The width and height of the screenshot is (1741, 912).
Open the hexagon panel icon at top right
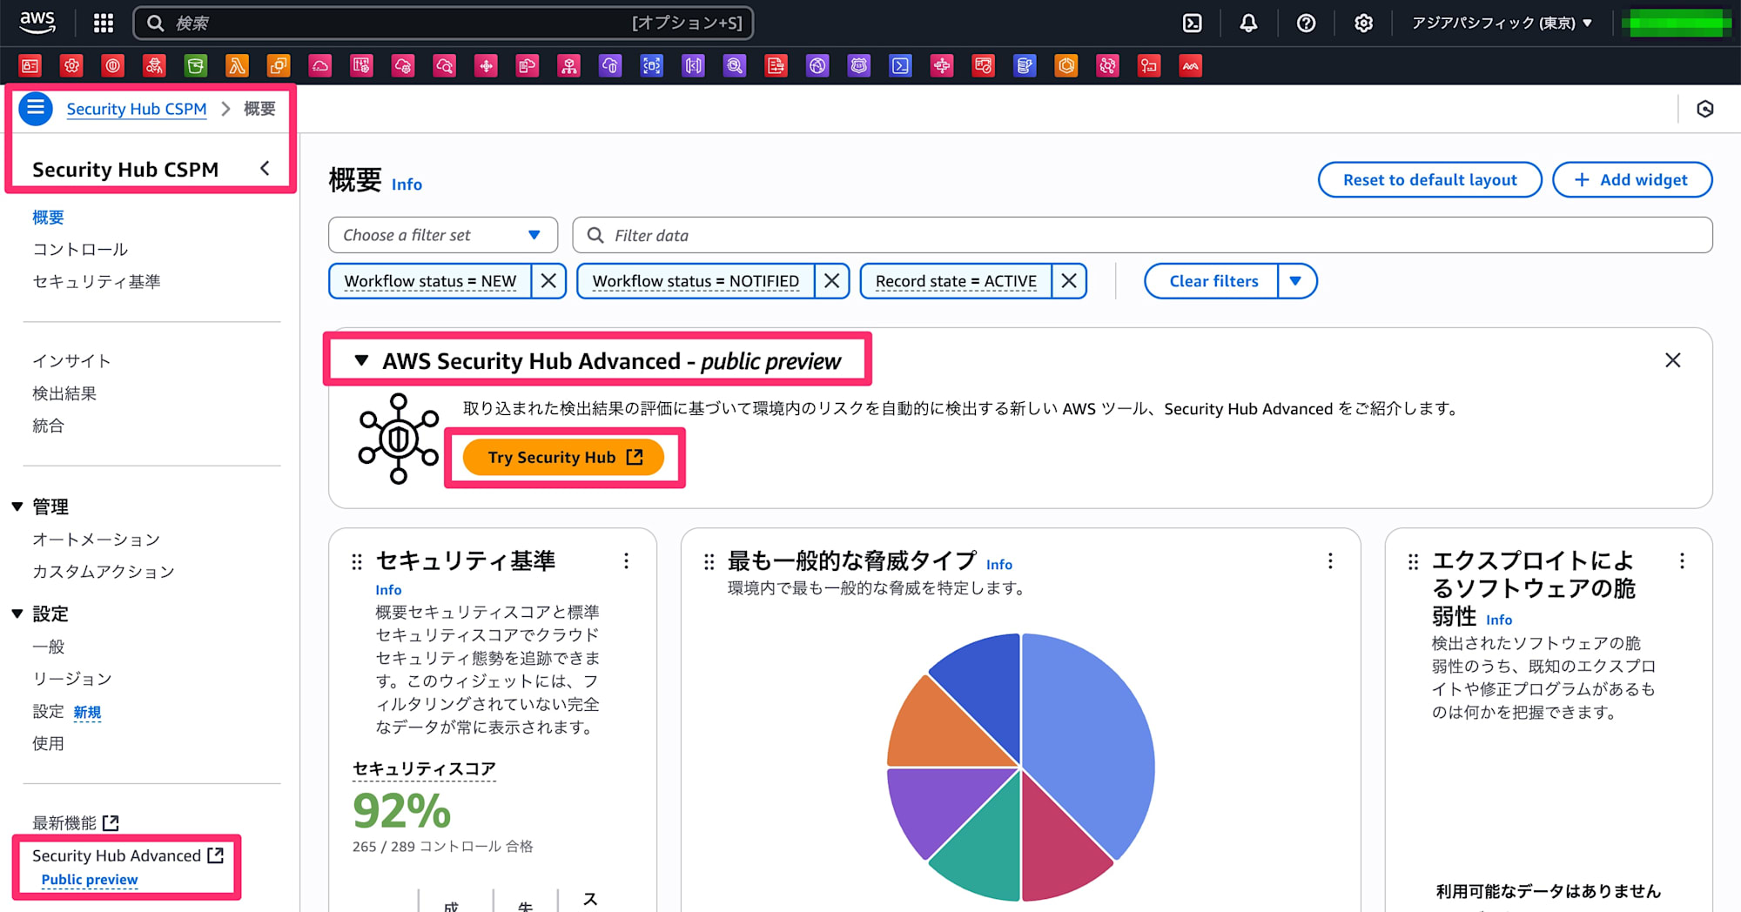[1705, 109]
